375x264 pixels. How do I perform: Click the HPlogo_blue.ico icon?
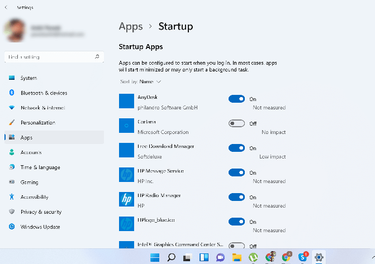pos(126,224)
